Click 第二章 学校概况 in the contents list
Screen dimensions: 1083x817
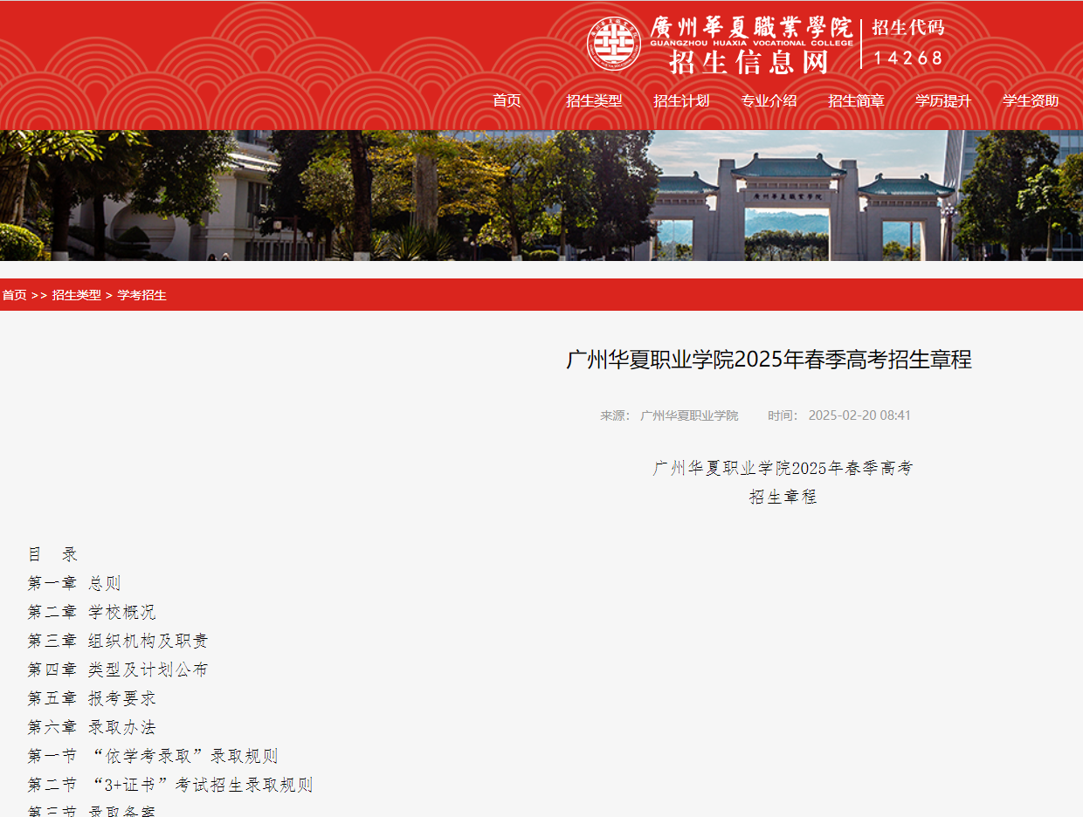[90, 611]
